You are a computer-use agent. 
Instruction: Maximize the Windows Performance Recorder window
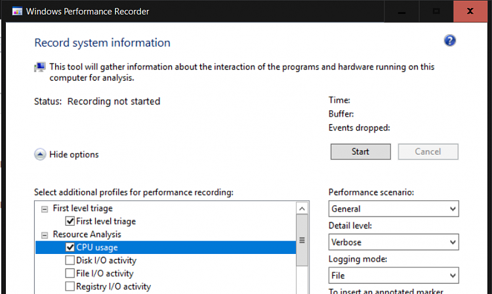pyautogui.click(x=436, y=11)
